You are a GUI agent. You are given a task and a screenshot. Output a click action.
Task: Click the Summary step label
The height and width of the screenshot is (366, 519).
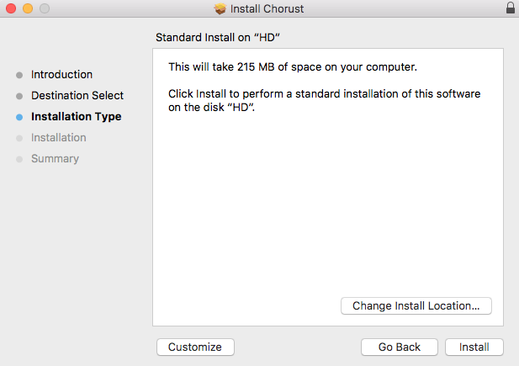tap(55, 159)
